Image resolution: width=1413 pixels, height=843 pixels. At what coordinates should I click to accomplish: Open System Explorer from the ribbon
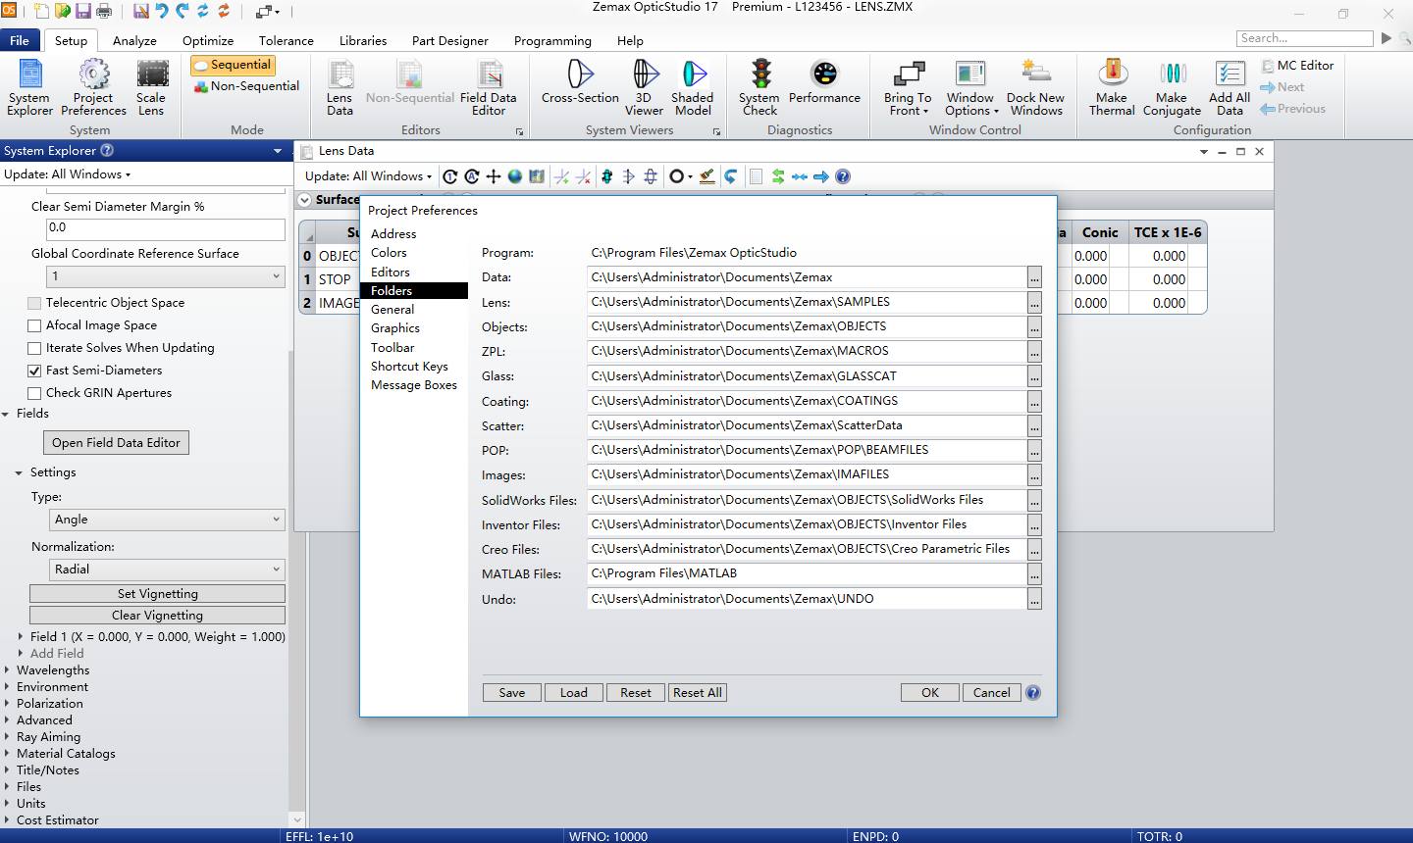click(x=29, y=87)
